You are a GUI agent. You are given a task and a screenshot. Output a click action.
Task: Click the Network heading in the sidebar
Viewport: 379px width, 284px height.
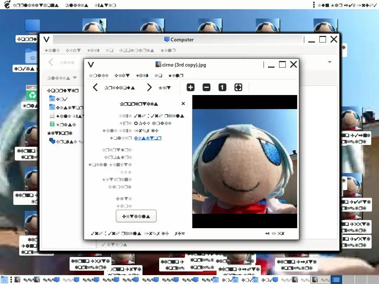[x=60, y=133]
